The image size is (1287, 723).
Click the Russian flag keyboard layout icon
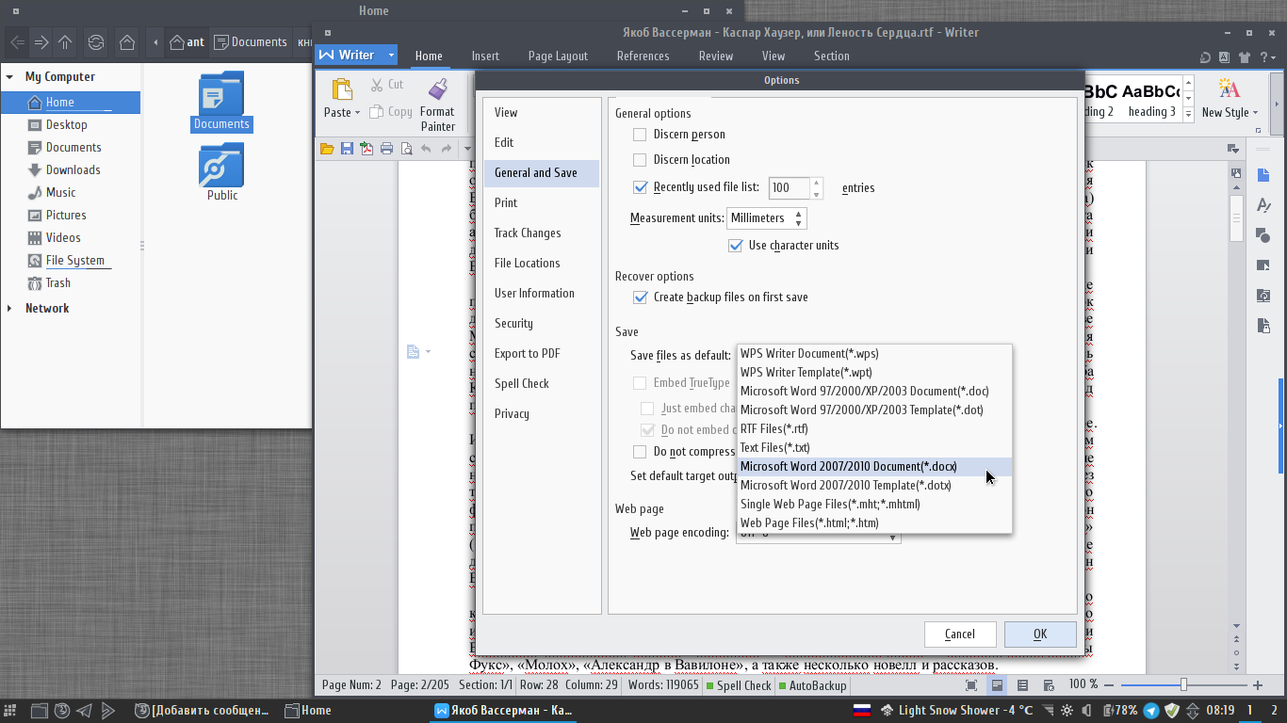coord(861,711)
